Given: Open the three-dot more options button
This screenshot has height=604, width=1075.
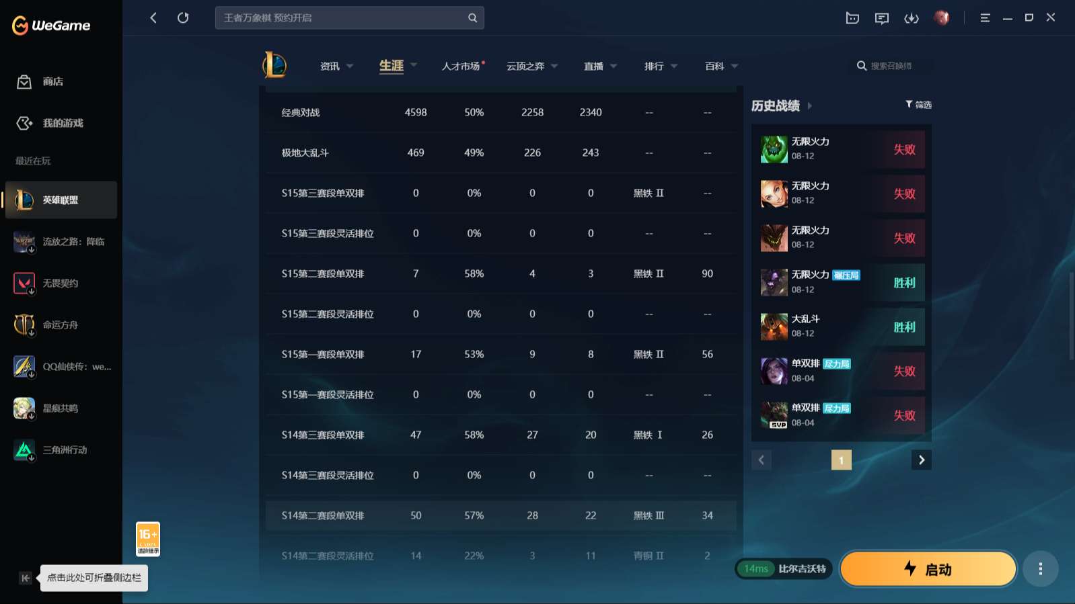Looking at the screenshot, I should coord(1040,569).
